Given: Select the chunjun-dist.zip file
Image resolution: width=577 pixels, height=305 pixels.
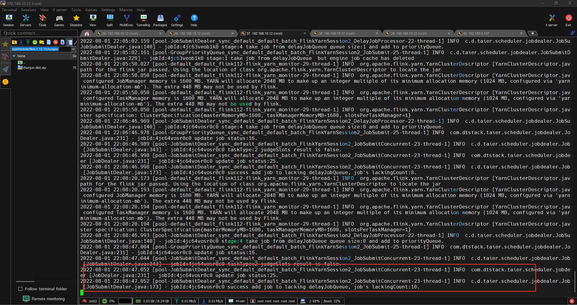Looking at the screenshot, I should (34, 67).
